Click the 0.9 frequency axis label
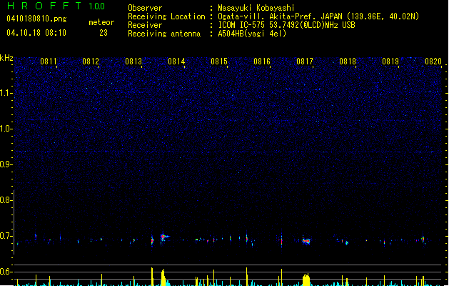 point(6,164)
